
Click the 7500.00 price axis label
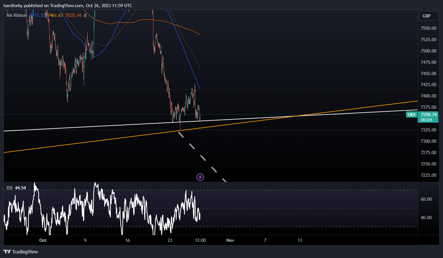tap(428, 51)
